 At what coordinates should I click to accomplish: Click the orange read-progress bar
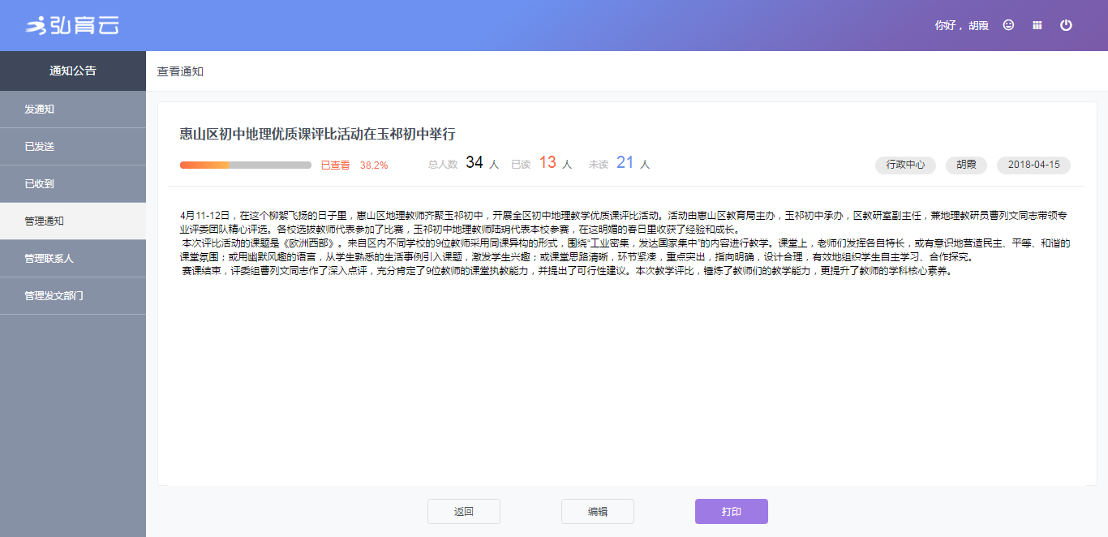(x=245, y=165)
